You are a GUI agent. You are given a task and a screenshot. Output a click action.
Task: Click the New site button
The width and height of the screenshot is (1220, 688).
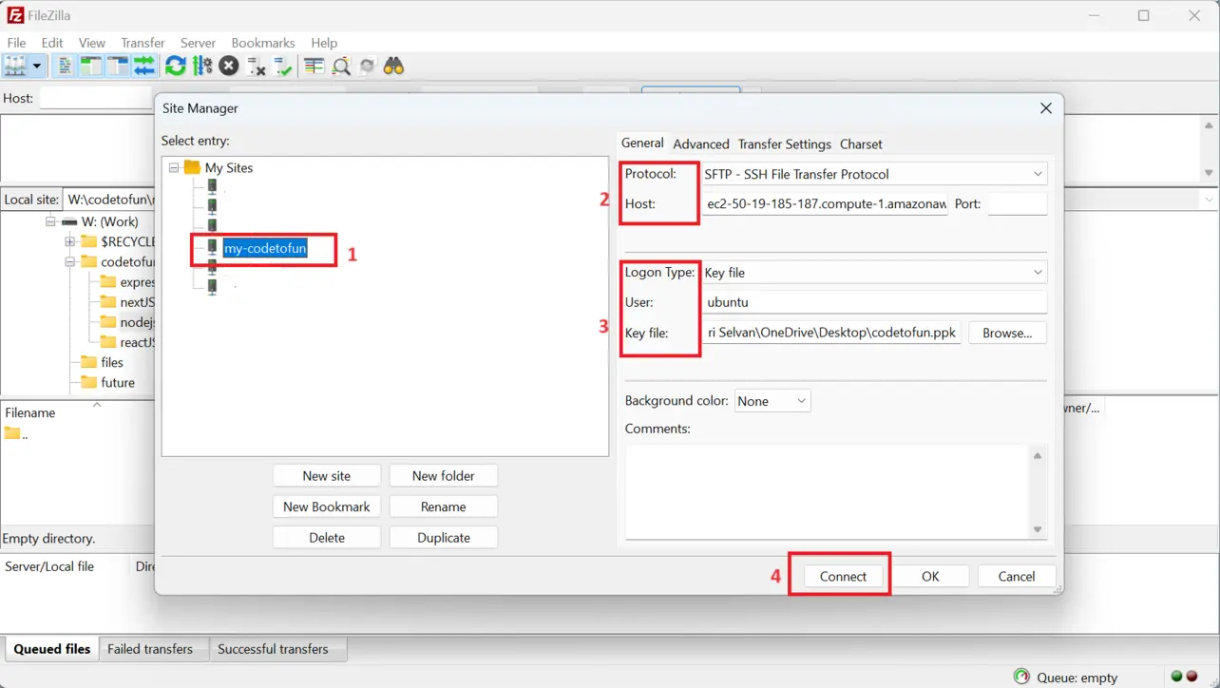(327, 475)
